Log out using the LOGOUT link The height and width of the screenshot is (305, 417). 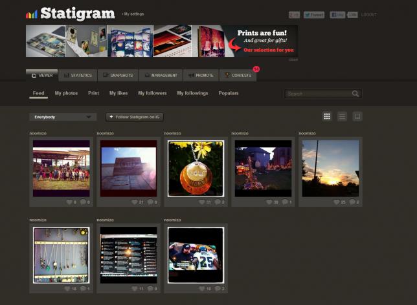point(368,15)
